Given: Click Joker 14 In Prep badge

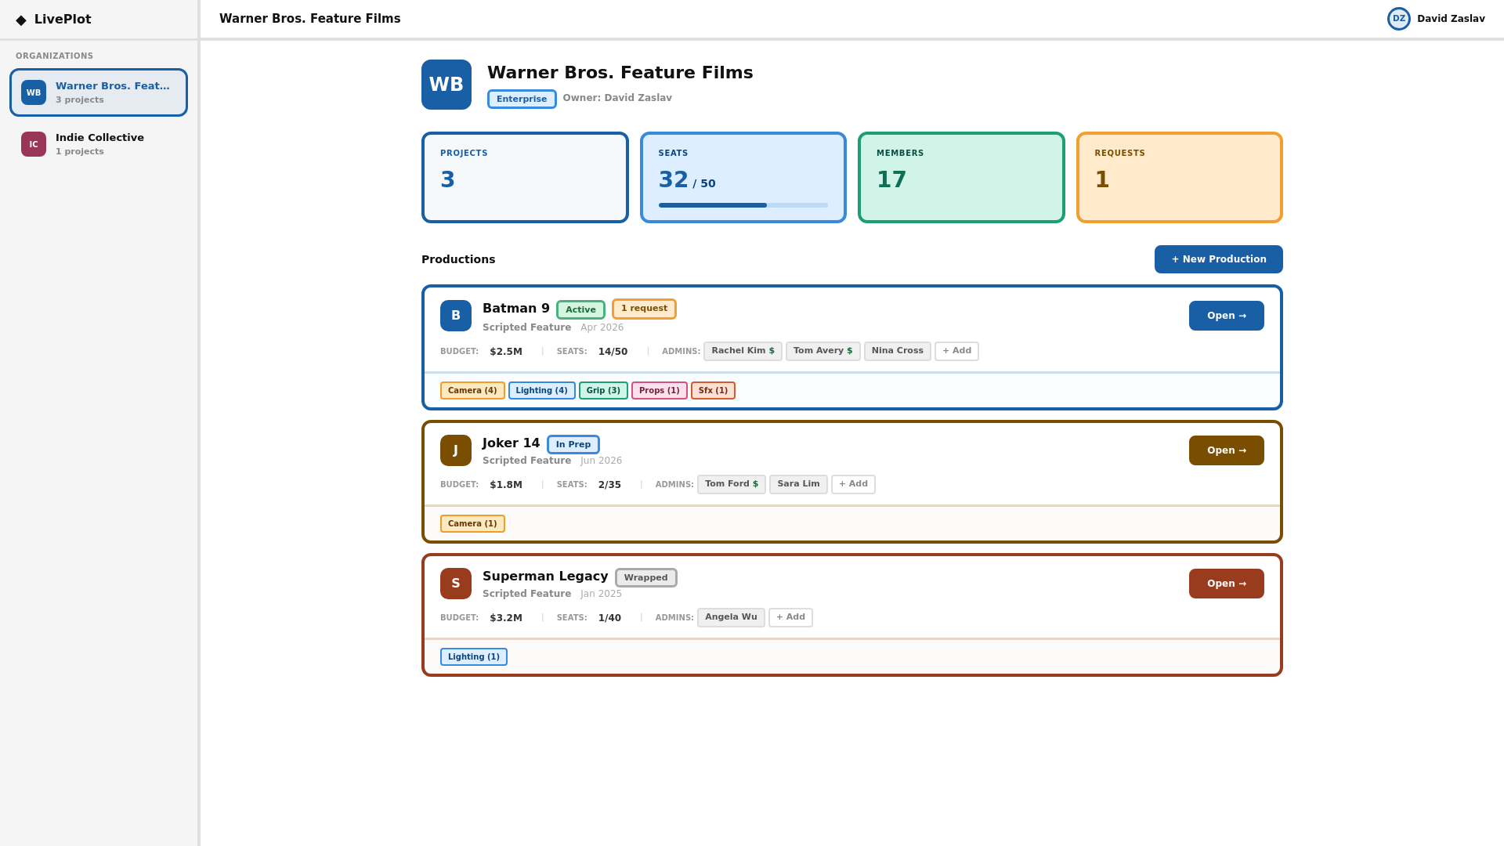Looking at the screenshot, I should [573, 444].
